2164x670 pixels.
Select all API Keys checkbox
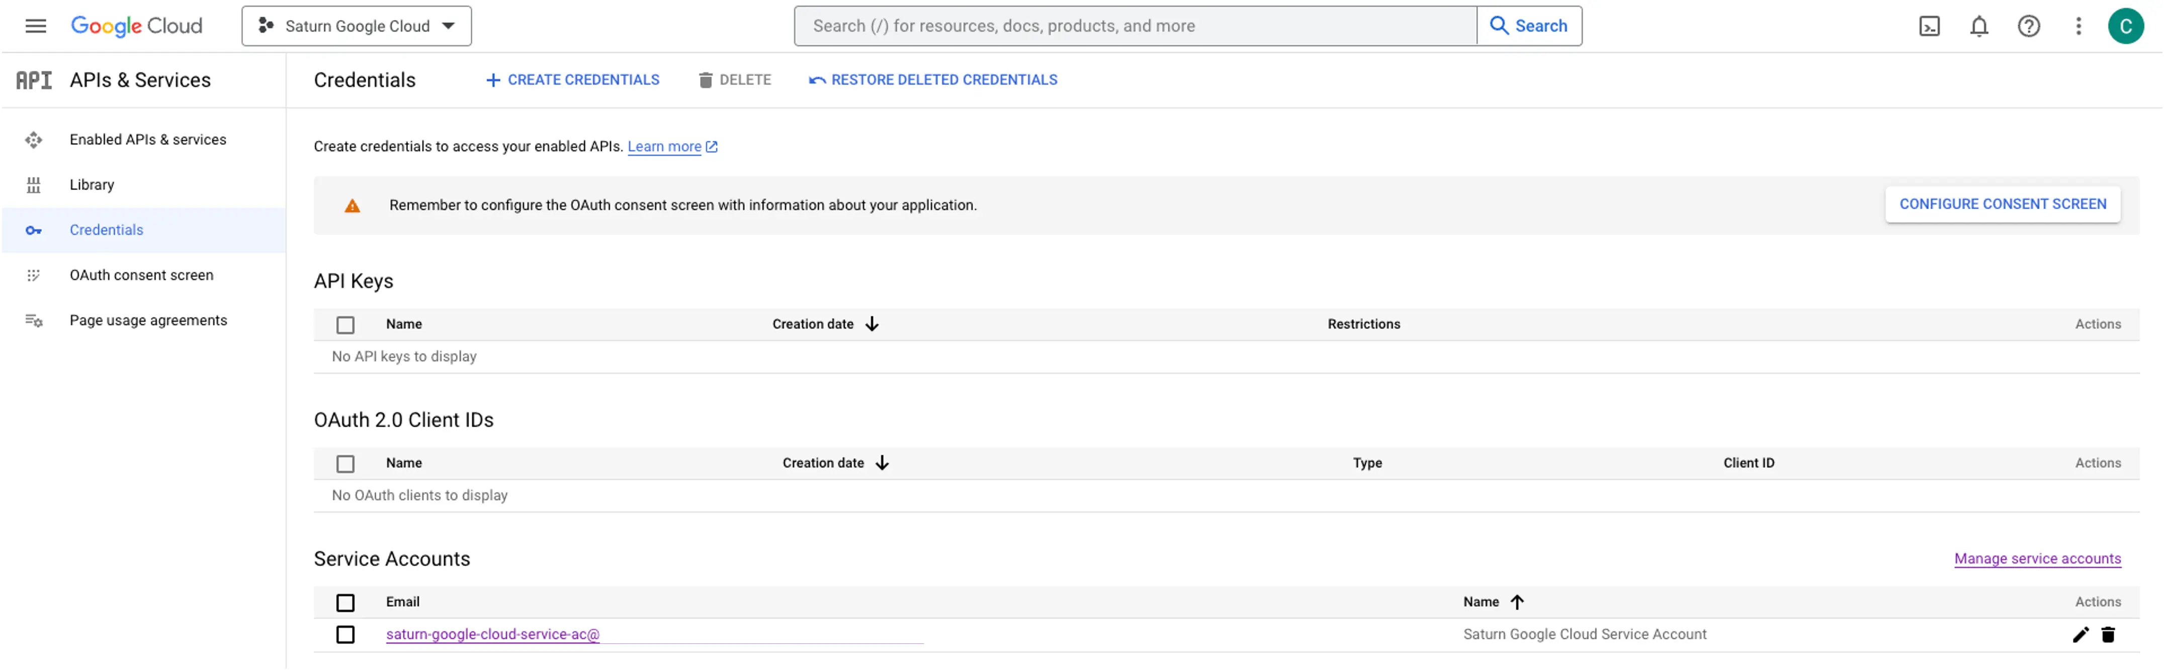click(x=345, y=325)
